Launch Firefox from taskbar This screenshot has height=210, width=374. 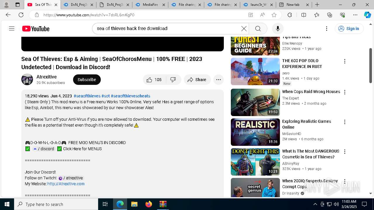[x=148, y=204]
